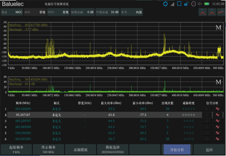
Task: Open the 参考 内部 reference selector
Action: [x=132, y=12]
